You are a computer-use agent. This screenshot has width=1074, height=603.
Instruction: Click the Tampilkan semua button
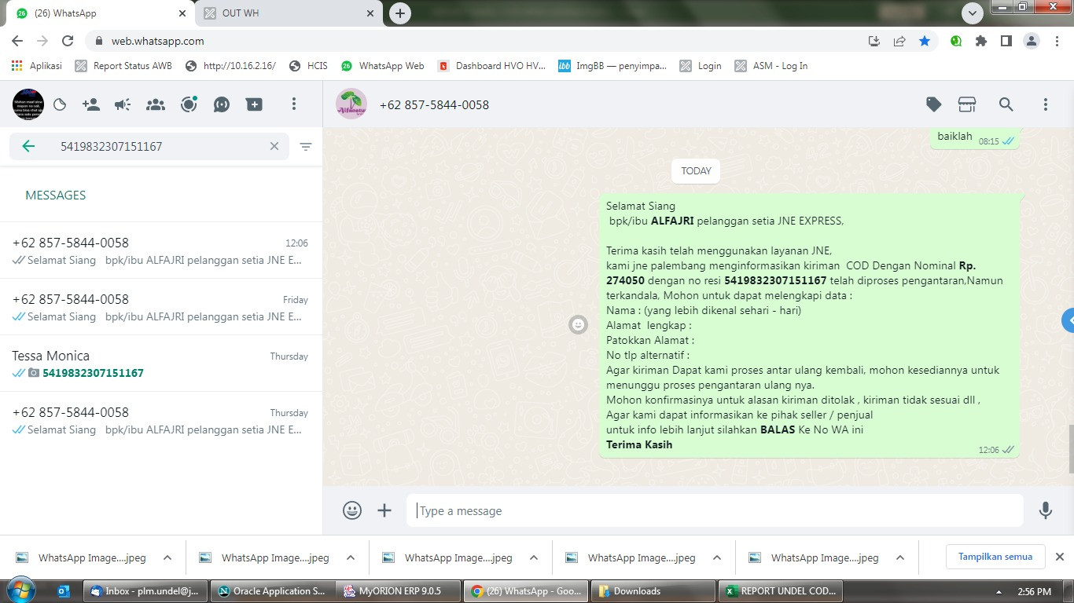point(995,557)
